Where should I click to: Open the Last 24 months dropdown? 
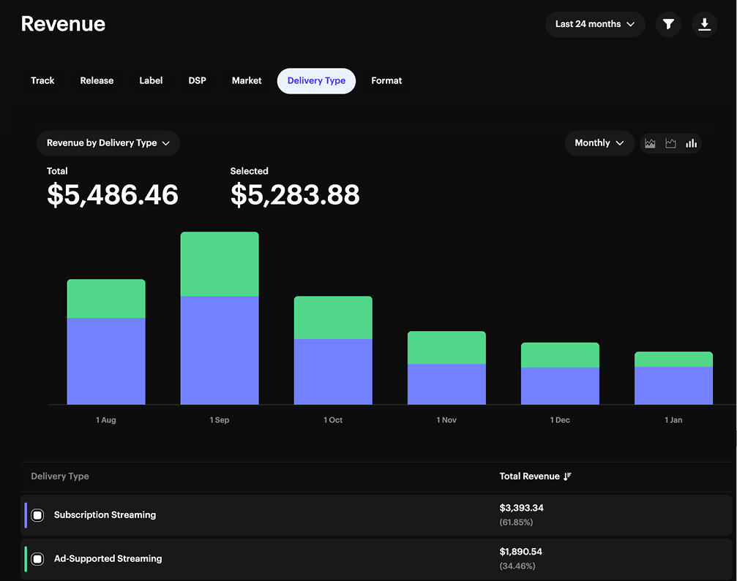[594, 24]
